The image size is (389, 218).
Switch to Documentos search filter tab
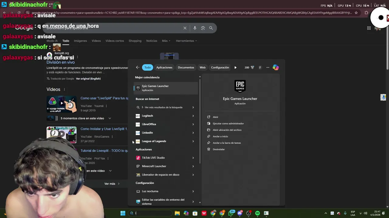186,68
